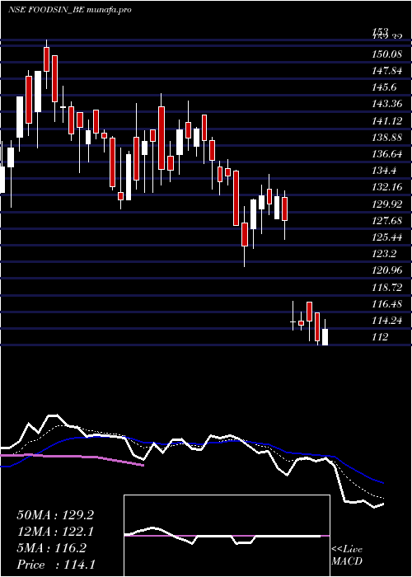Viewport: 412px width, 577px height.
Task: Click the 118.72 price axis label
Action: tap(386, 287)
